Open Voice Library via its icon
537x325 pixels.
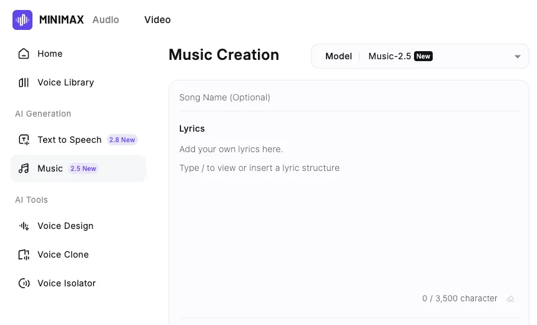click(x=24, y=82)
